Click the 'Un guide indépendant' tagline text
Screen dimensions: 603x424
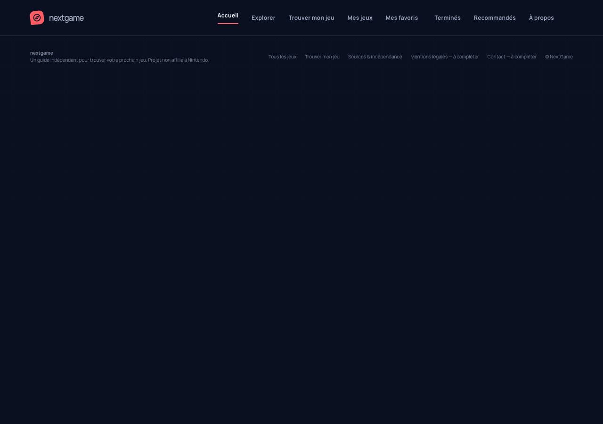119,60
